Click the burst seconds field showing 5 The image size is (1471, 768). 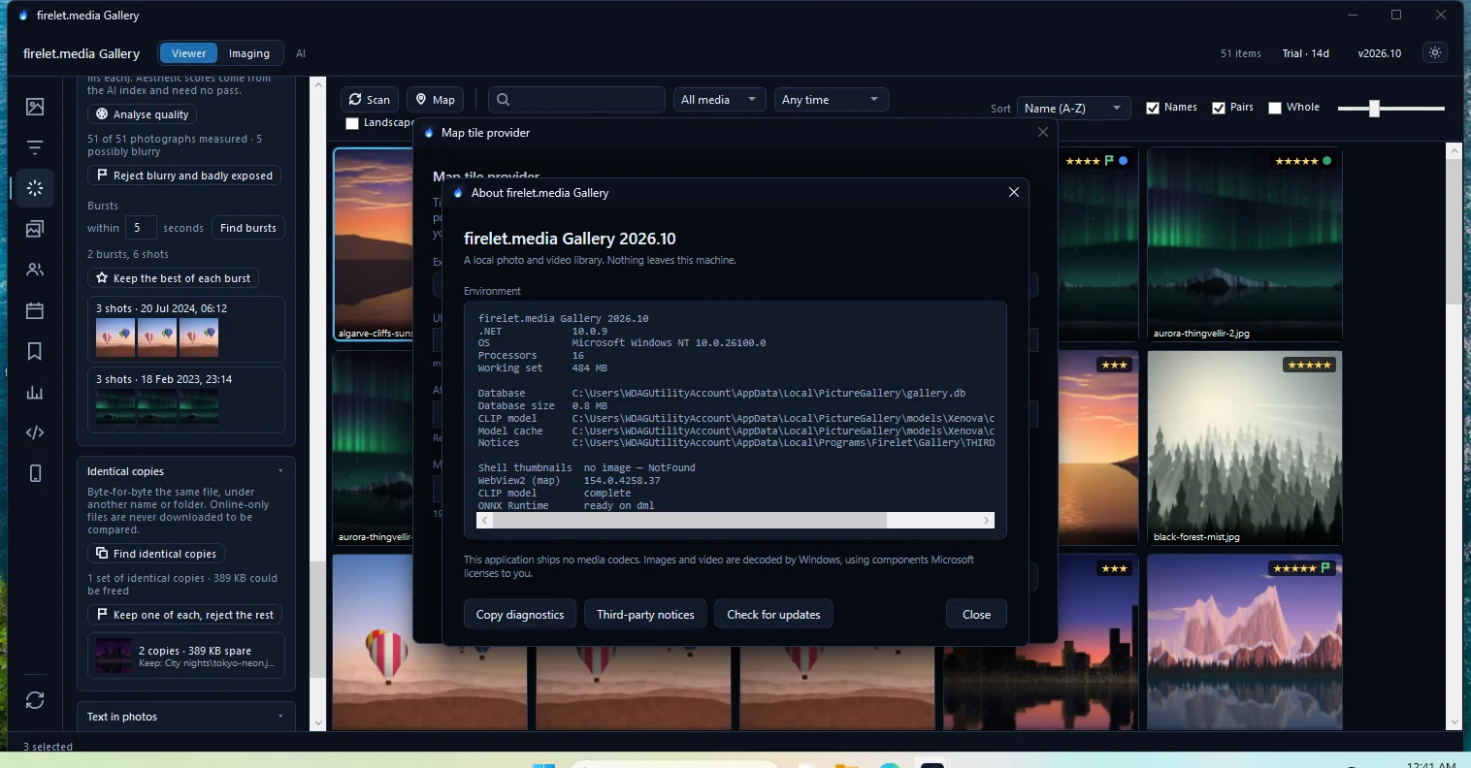coord(140,228)
